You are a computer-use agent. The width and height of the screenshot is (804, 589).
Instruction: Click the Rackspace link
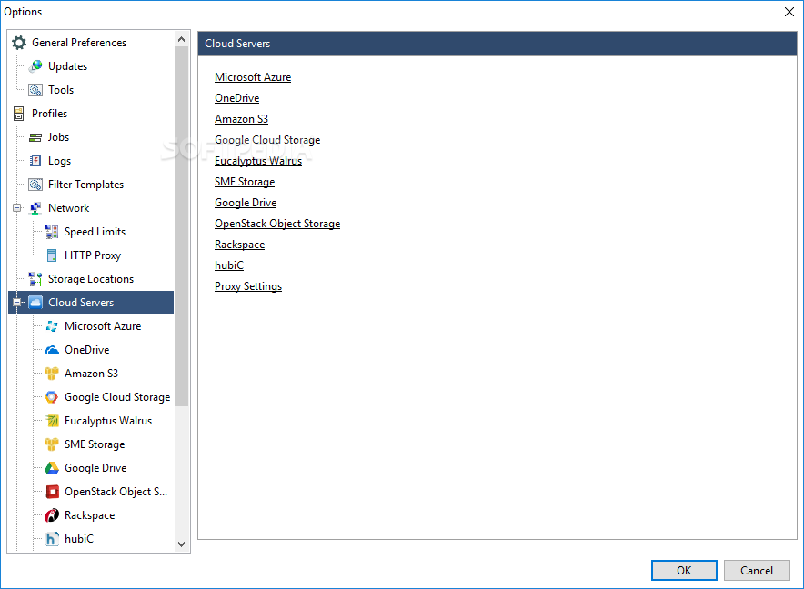click(239, 245)
